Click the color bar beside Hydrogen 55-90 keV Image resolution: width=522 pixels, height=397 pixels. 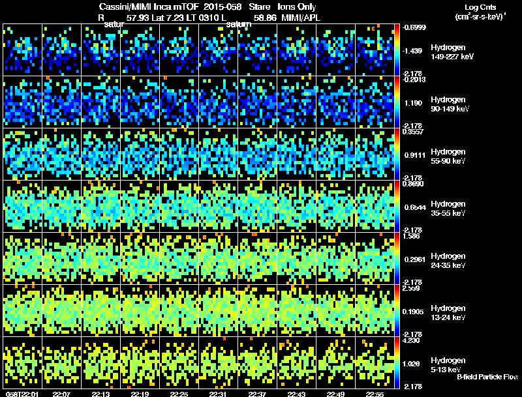point(397,154)
